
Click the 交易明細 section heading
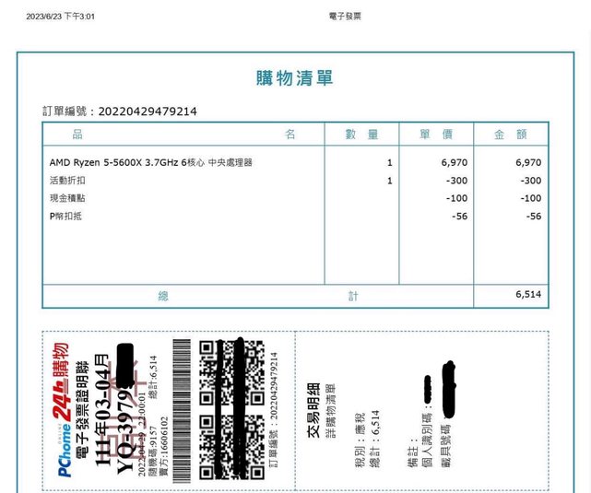(314, 414)
